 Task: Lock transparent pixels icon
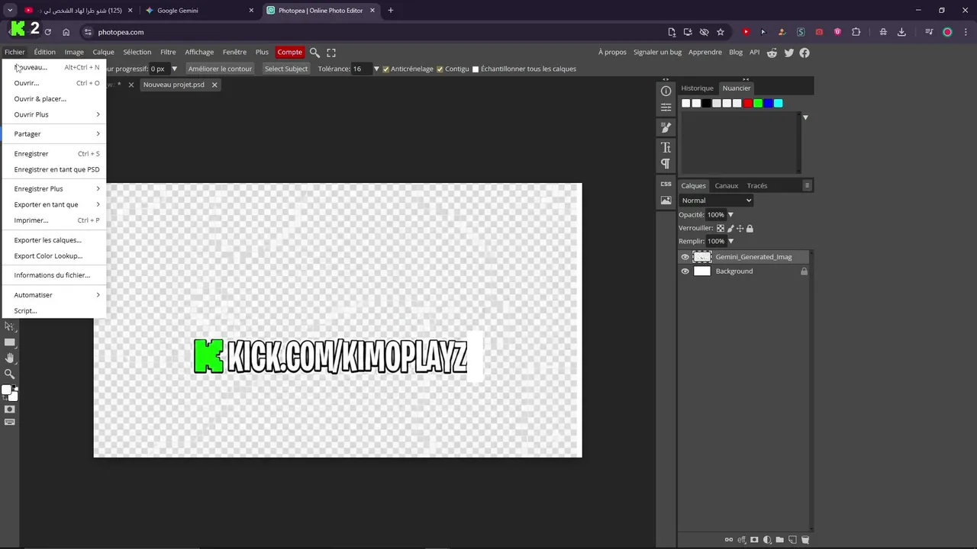pyautogui.click(x=721, y=228)
